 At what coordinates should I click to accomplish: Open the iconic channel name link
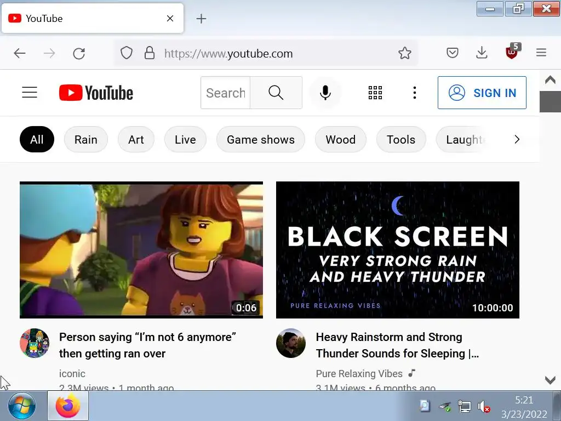click(72, 374)
